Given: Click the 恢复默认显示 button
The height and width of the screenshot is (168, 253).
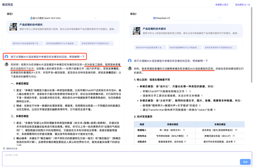Looking at the screenshot, I should point(222,5).
